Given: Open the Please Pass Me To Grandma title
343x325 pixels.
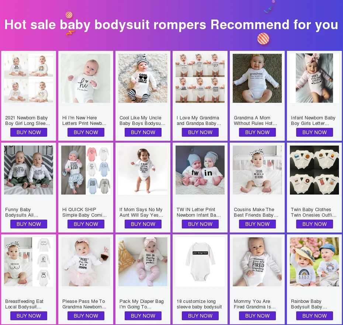Looking at the screenshot, I should pos(84,304).
